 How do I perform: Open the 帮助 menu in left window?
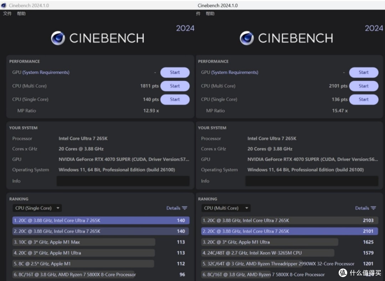[21, 14]
